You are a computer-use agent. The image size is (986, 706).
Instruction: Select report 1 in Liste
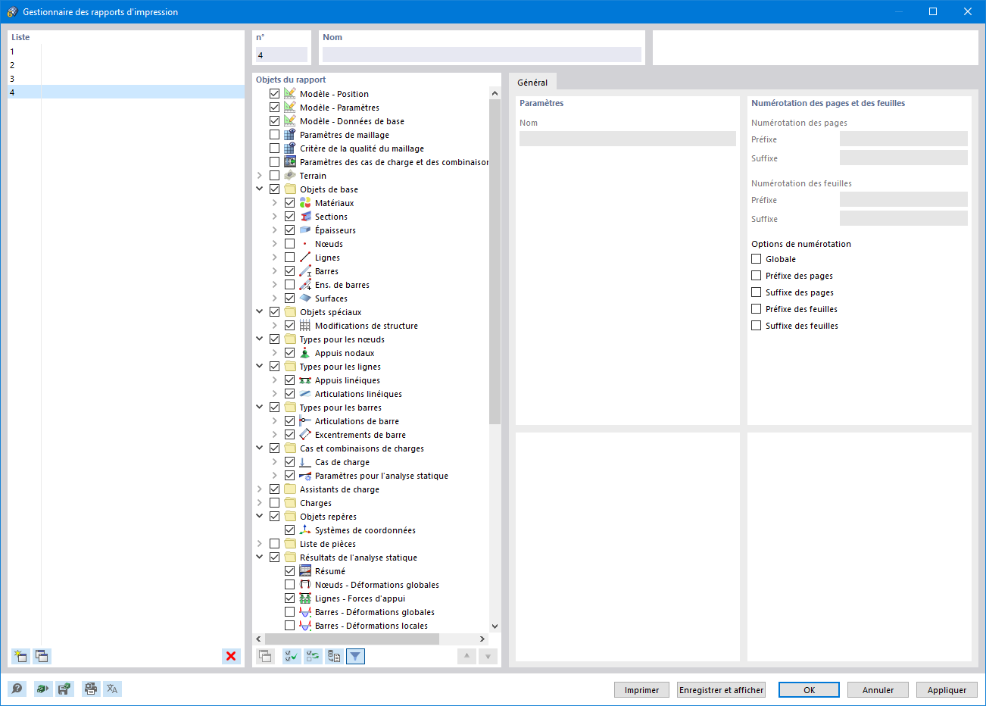[126, 52]
